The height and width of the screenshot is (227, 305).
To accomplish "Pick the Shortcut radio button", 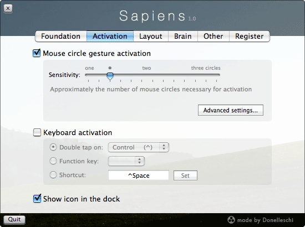I will pyautogui.click(x=53, y=175).
